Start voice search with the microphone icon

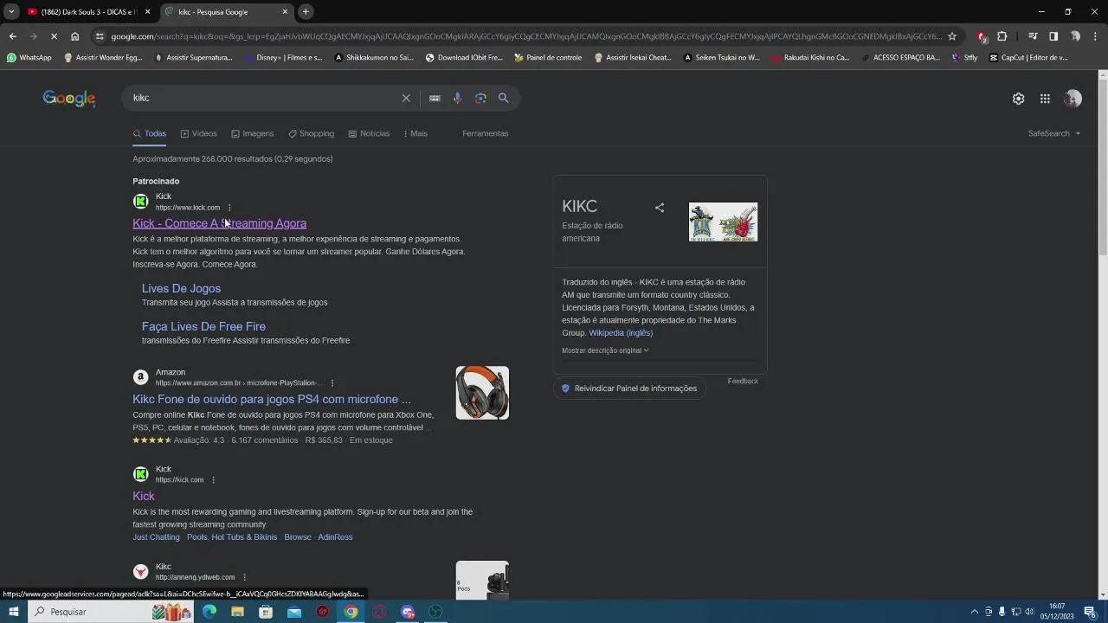[457, 98]
